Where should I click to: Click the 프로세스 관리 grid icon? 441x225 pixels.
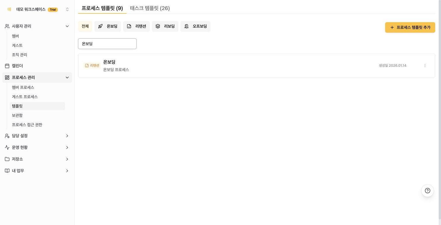point(7,78)
